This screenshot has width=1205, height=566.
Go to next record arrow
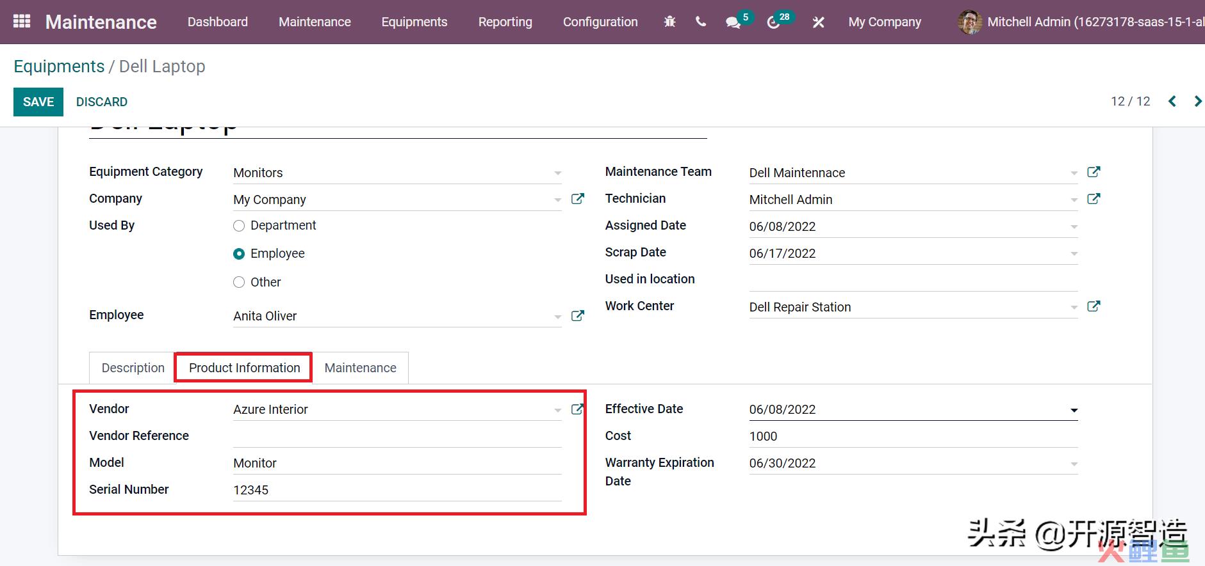point(1198,101)
